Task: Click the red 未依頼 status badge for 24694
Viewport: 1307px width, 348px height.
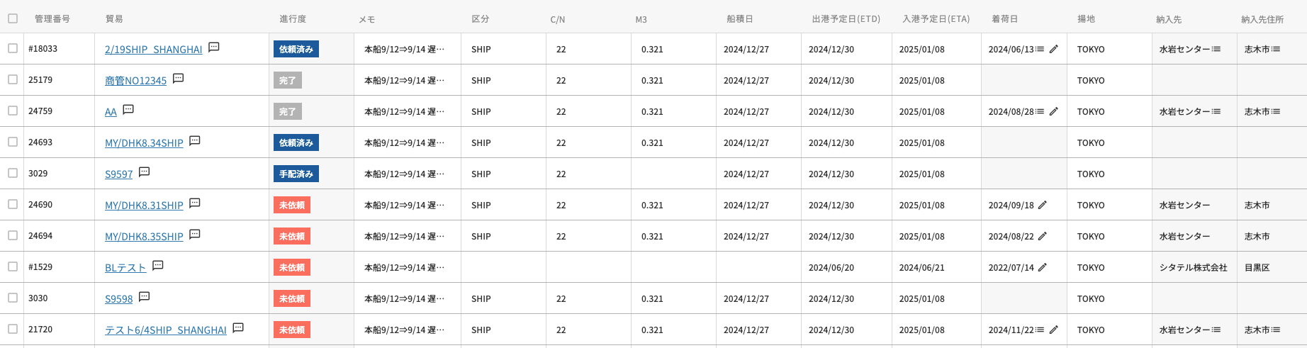Action: pyautogui.click(x=292, y=236)
